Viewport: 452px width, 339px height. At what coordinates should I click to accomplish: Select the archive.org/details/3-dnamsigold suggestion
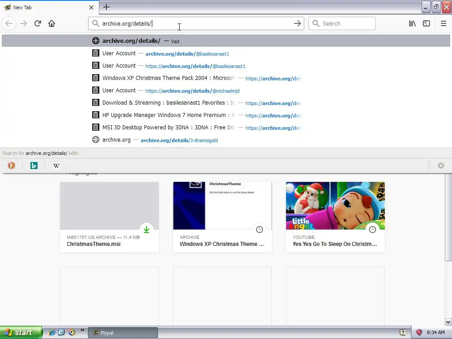tap(226, 140)
